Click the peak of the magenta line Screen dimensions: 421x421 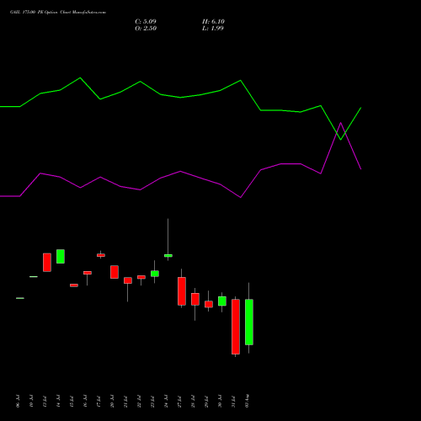pos(341,123)
